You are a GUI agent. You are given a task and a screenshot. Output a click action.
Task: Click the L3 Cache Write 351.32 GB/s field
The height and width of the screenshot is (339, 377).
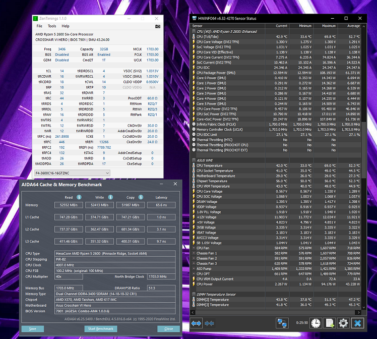click(x=99, y=241)
